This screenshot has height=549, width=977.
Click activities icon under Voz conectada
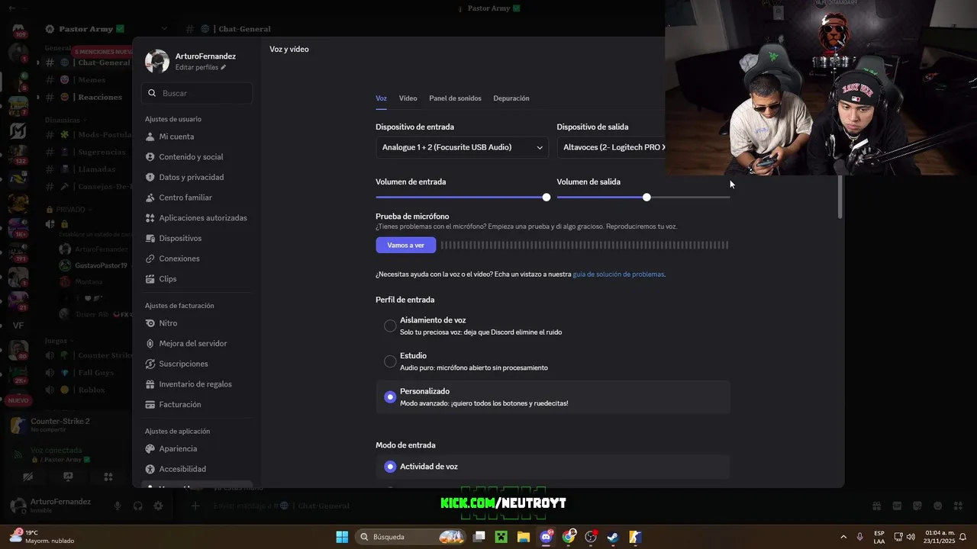tap(108, 477)
